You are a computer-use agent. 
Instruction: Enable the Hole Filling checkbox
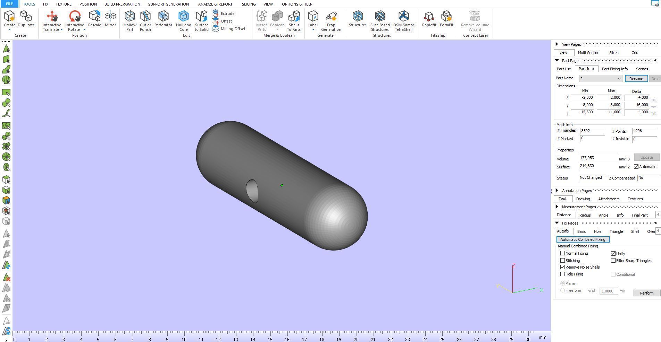563,274
